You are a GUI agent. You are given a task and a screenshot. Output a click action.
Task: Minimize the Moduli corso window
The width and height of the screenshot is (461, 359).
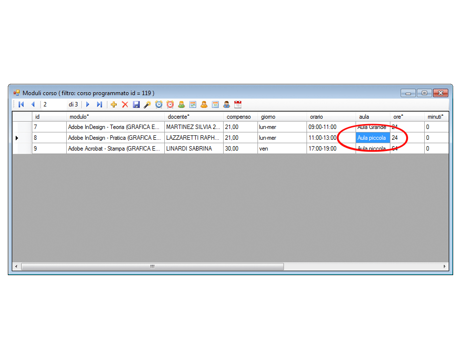(x=408, y=93)
